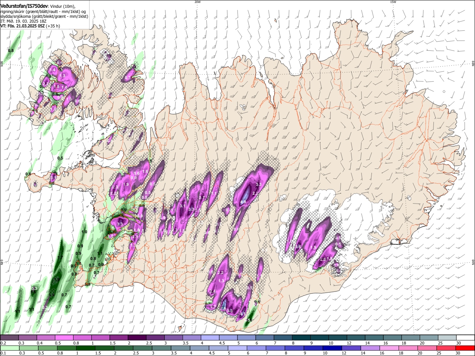This screenshot has width=475, height=356.
Task: Pick the light purple lower swatch between 14 and 16
Action: pyautogui.click(x=370, y=348)
